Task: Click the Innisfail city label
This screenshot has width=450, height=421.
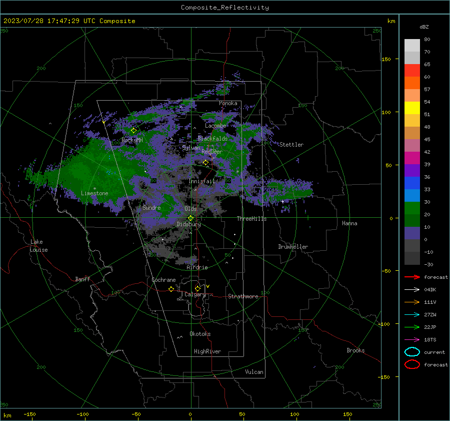Action: 202,181
